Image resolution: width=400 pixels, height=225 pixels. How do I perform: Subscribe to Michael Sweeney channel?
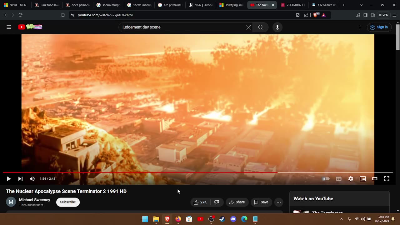[x=68, y=202]
